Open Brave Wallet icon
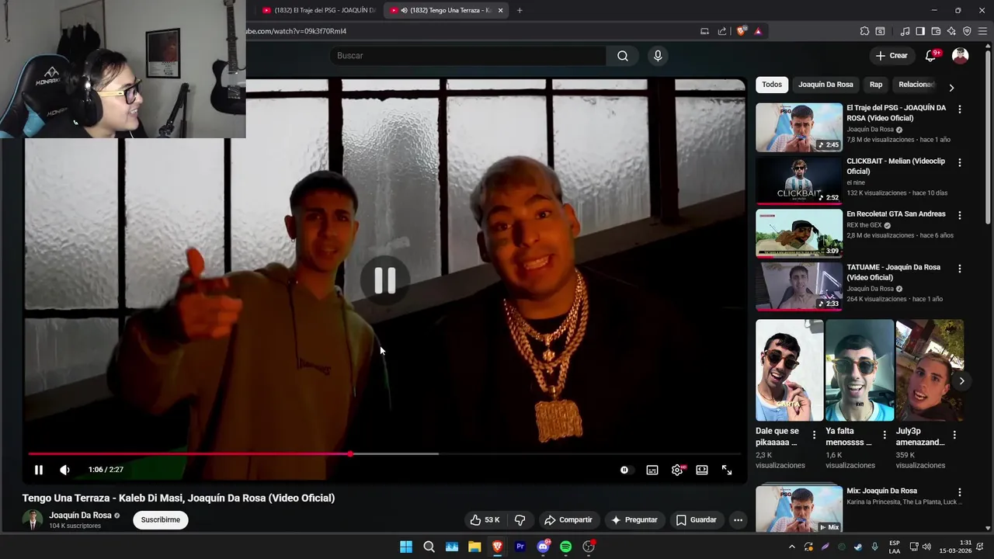Screen dimensions: 994x559 [x=936, y=31]
